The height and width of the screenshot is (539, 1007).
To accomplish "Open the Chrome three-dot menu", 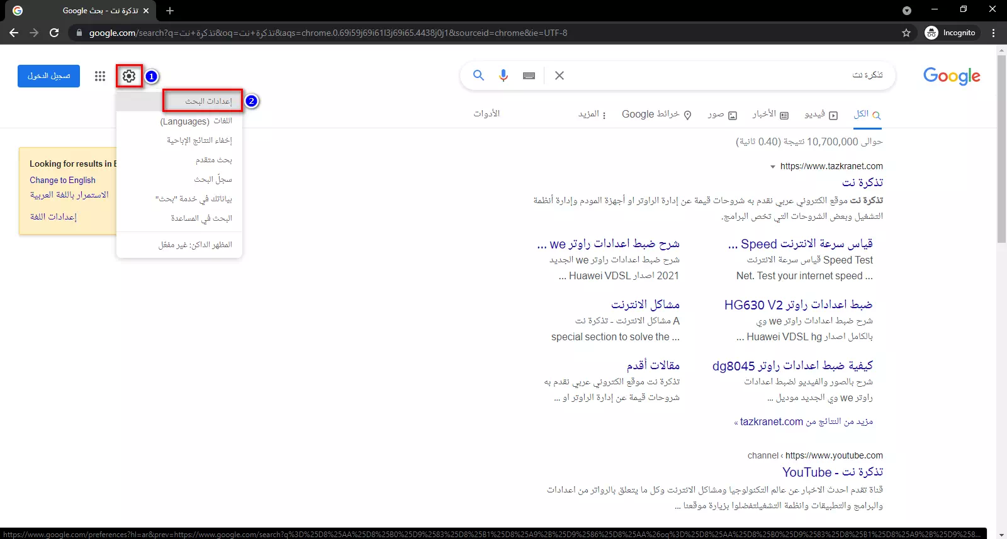I will pos(994,33).
